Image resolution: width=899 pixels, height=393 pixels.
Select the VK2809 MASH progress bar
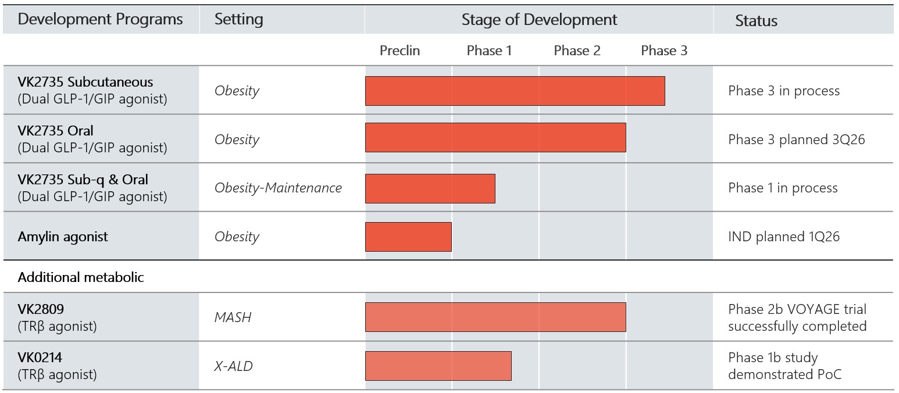click(x=495, y=317)
